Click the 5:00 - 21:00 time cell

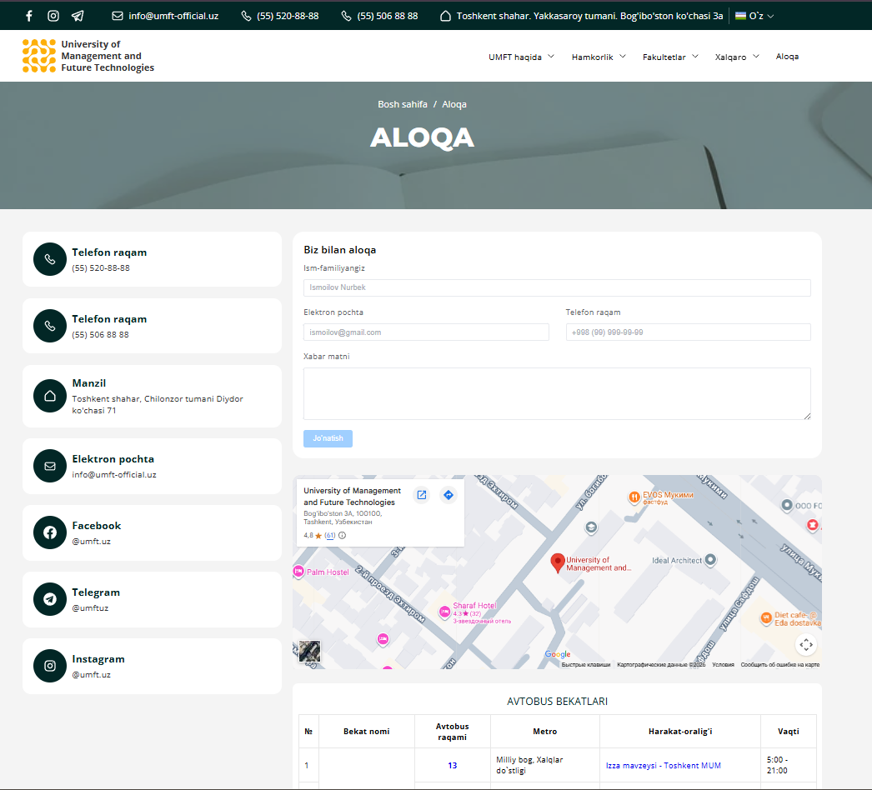[x=788, y=766]
